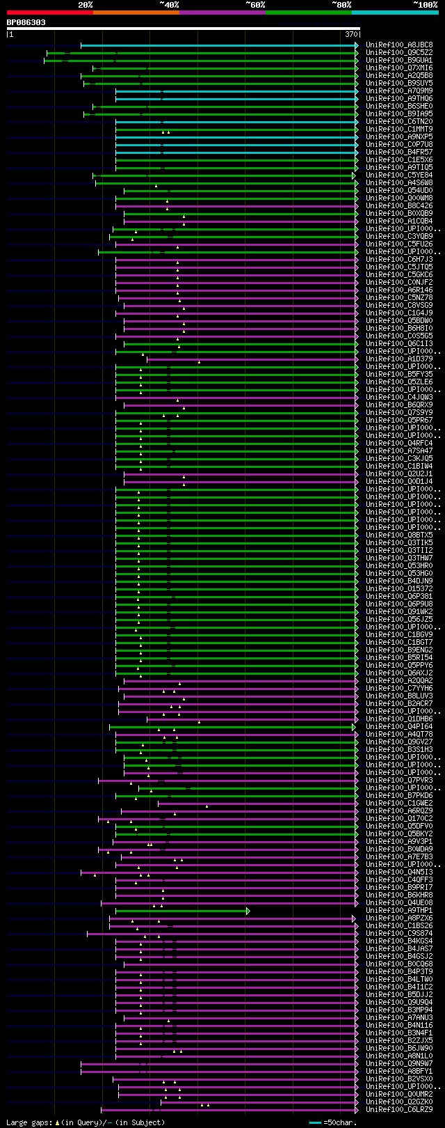
Task: Click the white query ruler bar
Action: (x=184, y=29)
